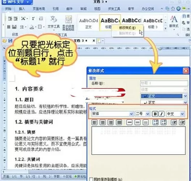Open the 页面布局 ribbon tab
This screenshot has height=181, width=191.
click(x=39, y=9)
